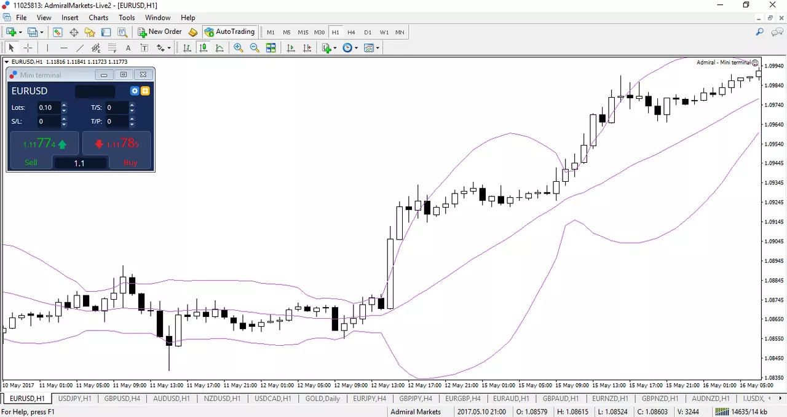Image resolution: width=787 pixels, height=417 pixels.
Task: Open the search magnifier icon
Action: (760, 32)
